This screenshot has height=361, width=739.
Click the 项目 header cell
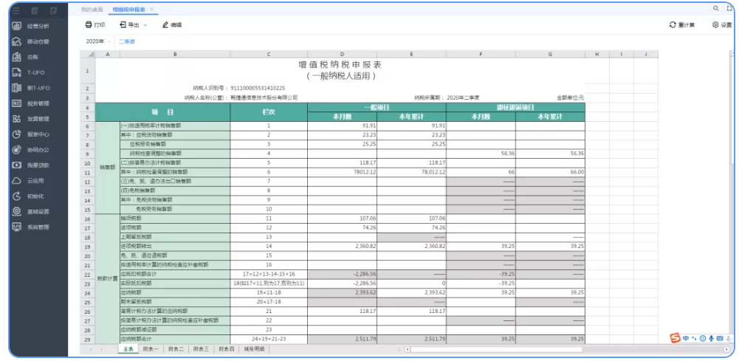coord(162,112)
